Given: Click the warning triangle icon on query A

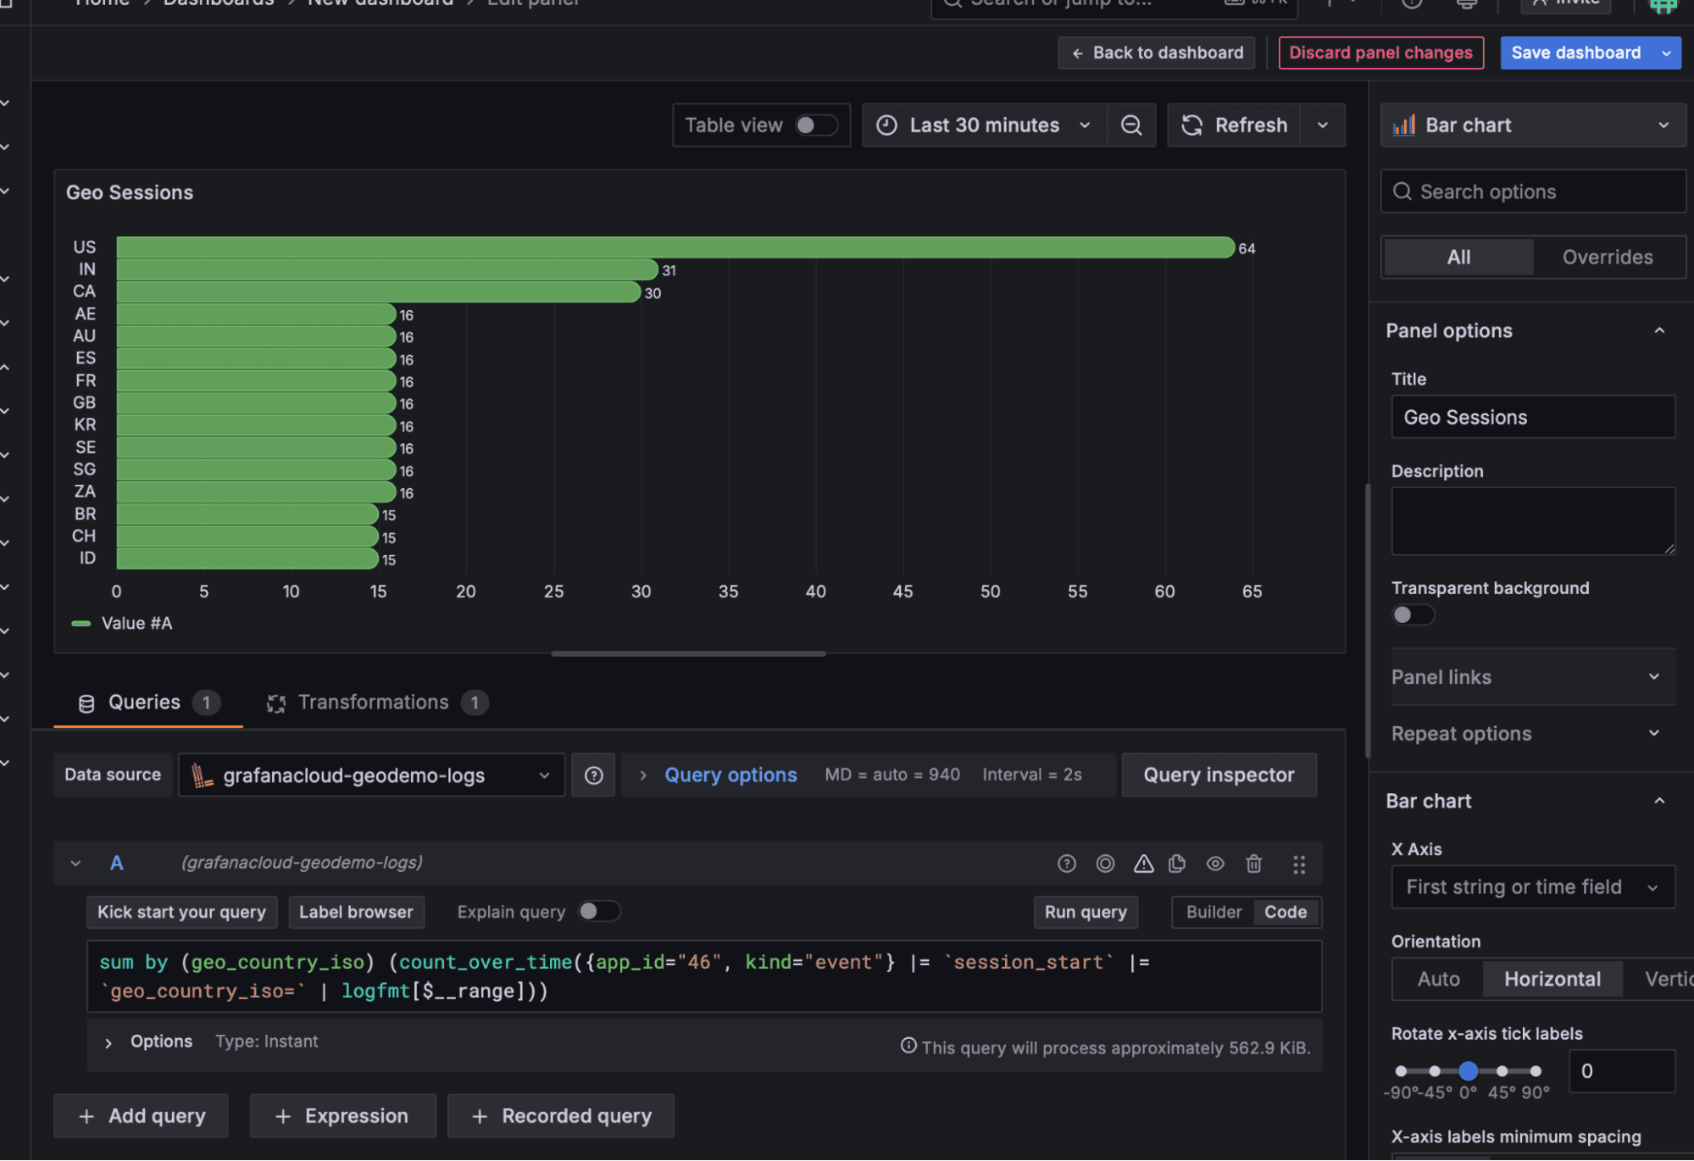Looking at the screenshot, I should tap(1143, 864).
